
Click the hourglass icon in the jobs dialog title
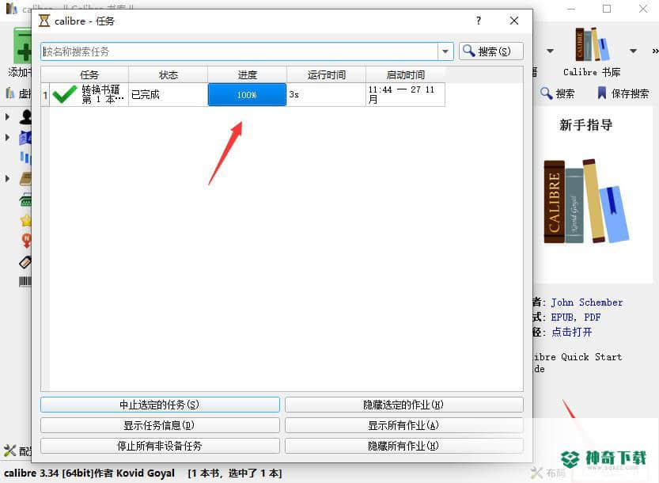pyautogui.click(x=44, y=21)
